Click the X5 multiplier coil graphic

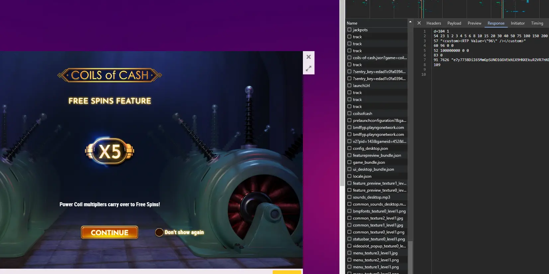coord(110,151)
